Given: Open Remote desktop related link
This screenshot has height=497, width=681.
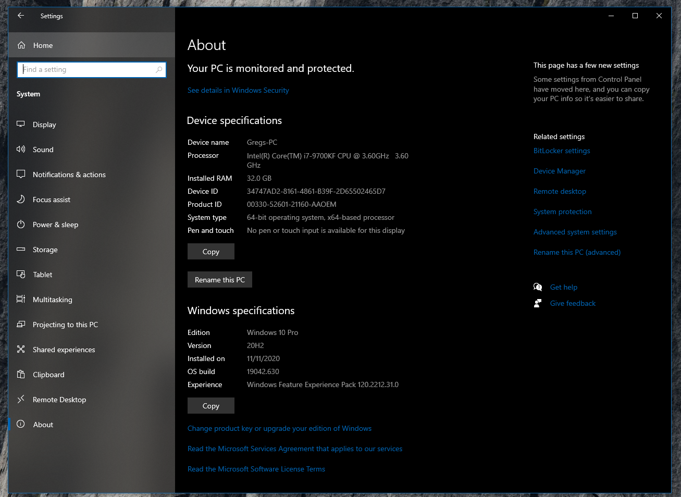Looking at the screenshot, I should (560, 191).
